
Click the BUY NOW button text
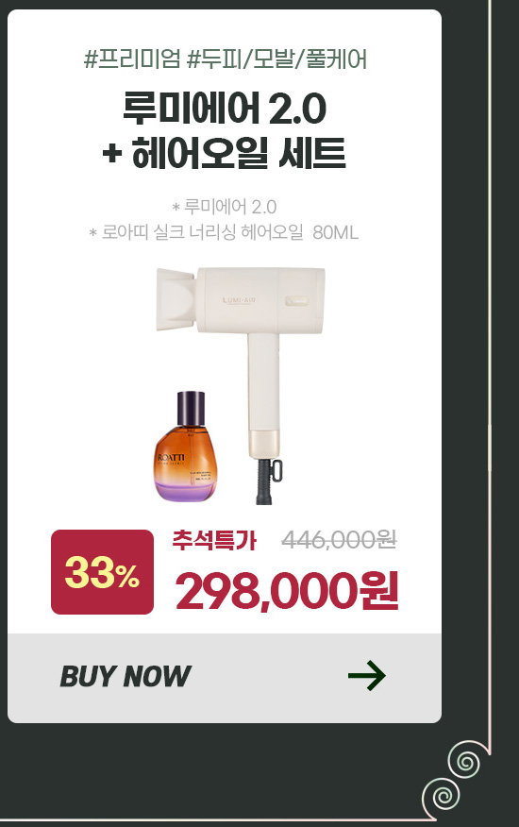(x=125, y=677)
